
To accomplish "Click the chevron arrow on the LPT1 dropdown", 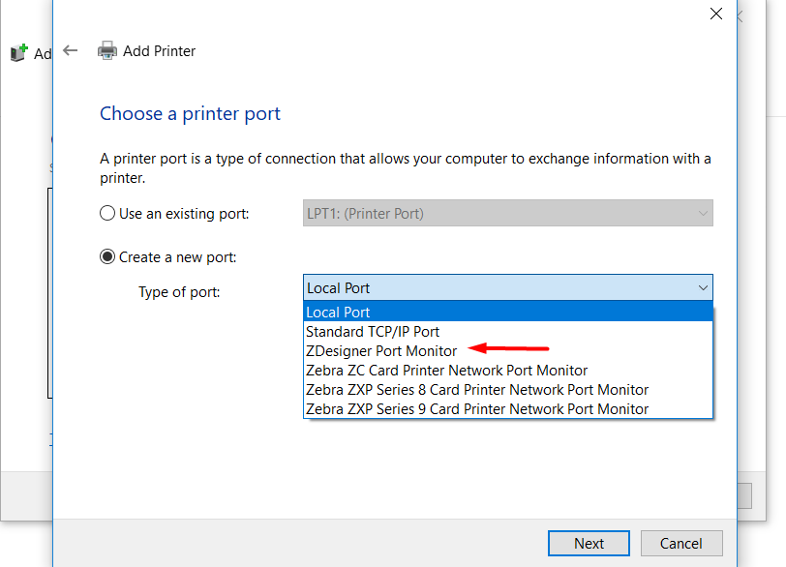I will click(703, 213).
